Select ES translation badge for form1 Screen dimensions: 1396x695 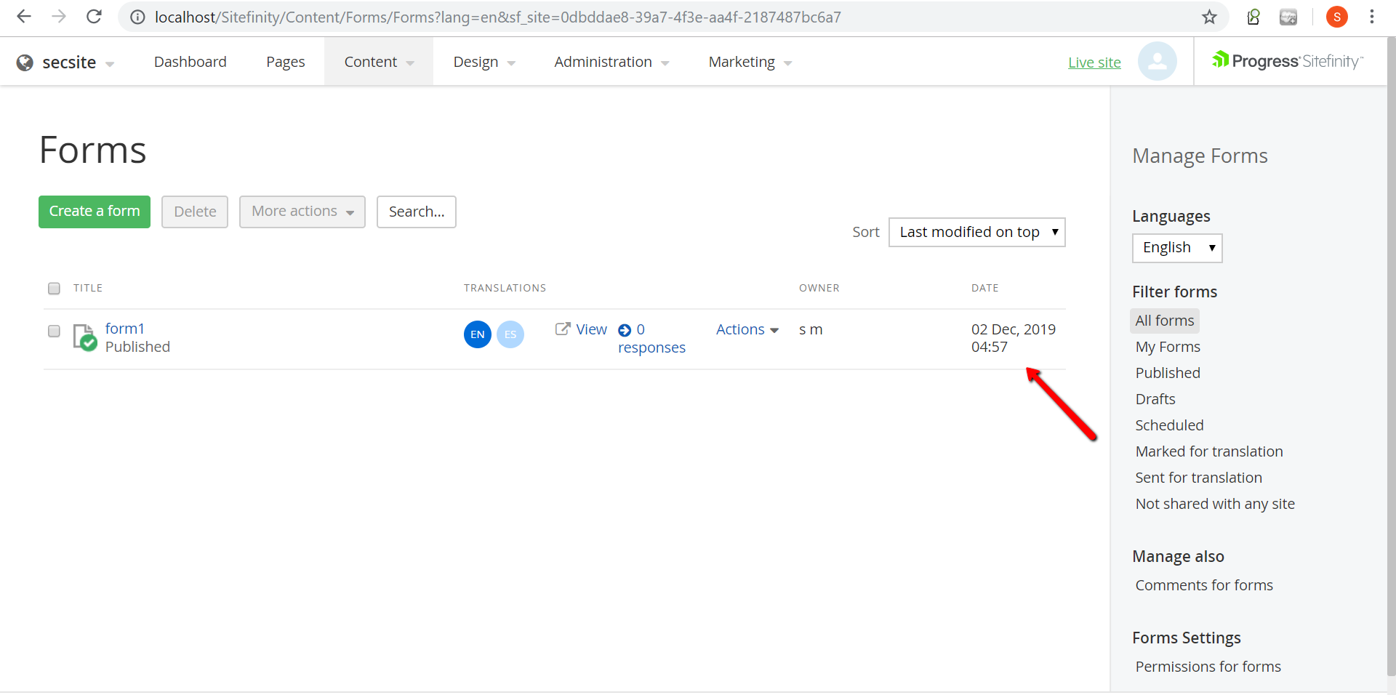click(x=510, y=334)
